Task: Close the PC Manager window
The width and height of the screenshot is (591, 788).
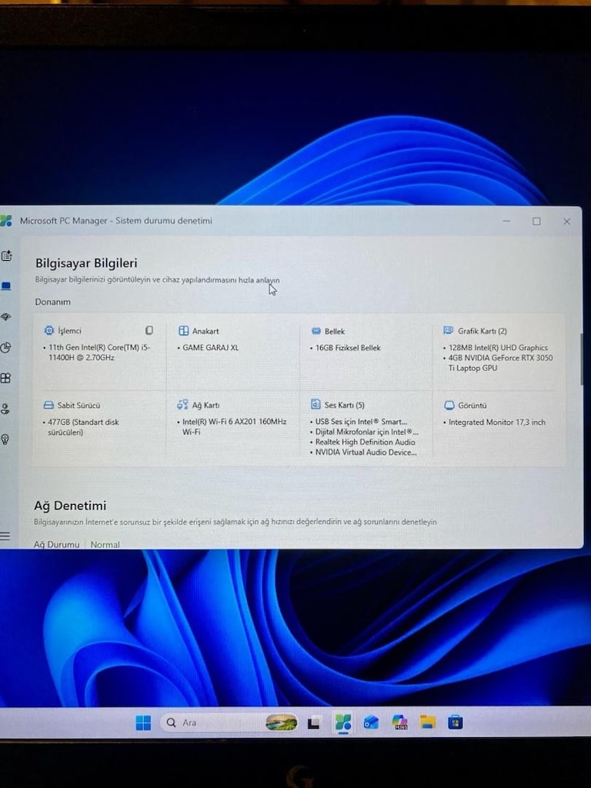Action: [567, 221]
